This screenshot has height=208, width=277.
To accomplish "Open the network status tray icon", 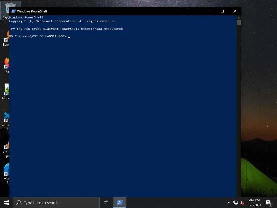I will point(236,203).
